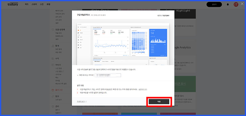
Task: Open the 피드 menu
Action: pos(27,4)
